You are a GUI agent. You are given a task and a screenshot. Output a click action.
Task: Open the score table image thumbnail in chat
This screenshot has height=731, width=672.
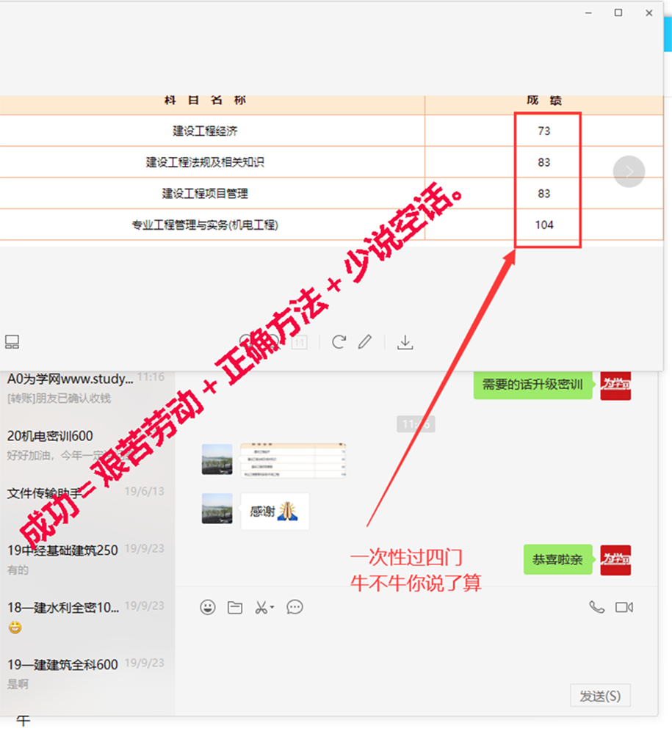click(x=292, y=459)
